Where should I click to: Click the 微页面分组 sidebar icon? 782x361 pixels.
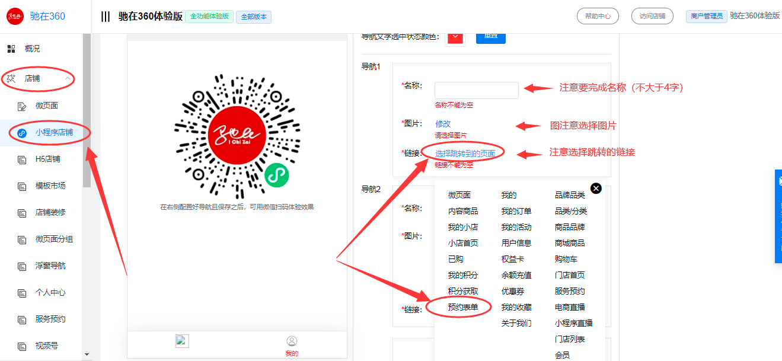coord(23,239)
